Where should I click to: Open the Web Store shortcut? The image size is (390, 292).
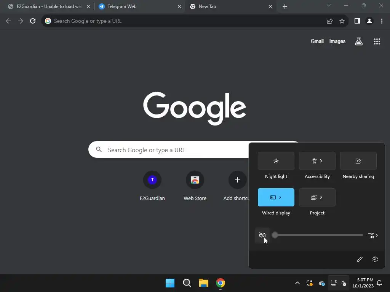[195, 186]
